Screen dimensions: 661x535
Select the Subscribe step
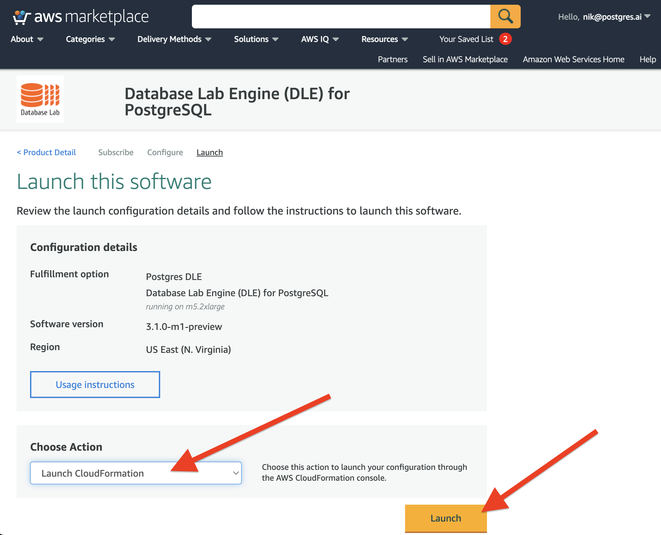click(x=116, y=152)
